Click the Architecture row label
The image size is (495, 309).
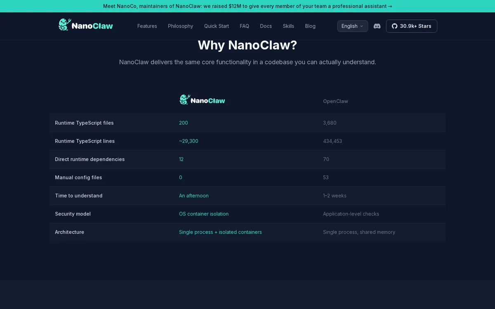[69, 232]
